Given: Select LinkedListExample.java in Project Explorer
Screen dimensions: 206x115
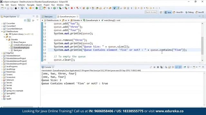Looking at the screenshot, I should pyautogui.click(x=23, y=45).
